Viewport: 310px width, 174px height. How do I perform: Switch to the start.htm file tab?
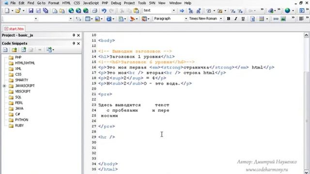pos(14,29)
